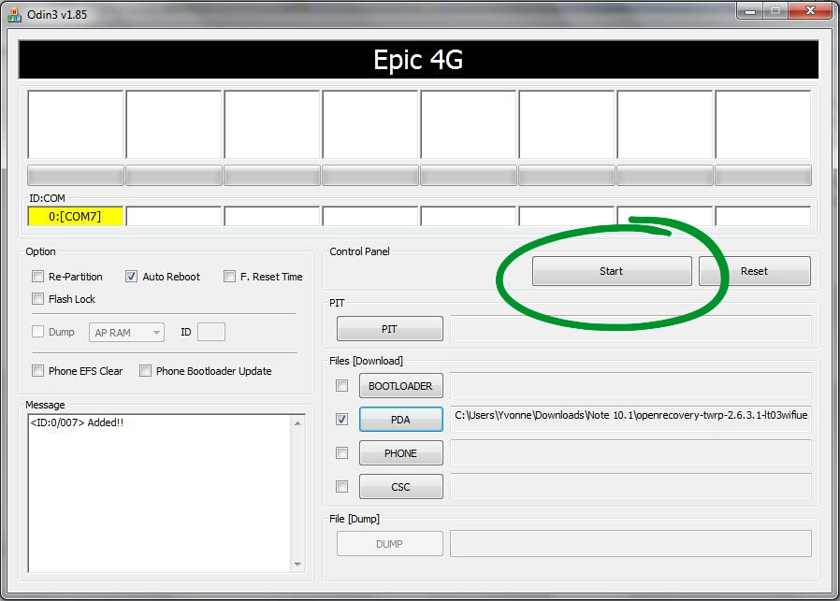Click the Odin3 app icon in title bar
This screenshot has height=601, width=840.
[x=14, y=14]
